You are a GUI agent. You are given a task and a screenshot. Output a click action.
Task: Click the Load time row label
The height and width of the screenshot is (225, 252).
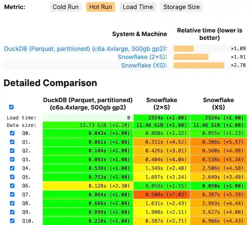[21, 118]
